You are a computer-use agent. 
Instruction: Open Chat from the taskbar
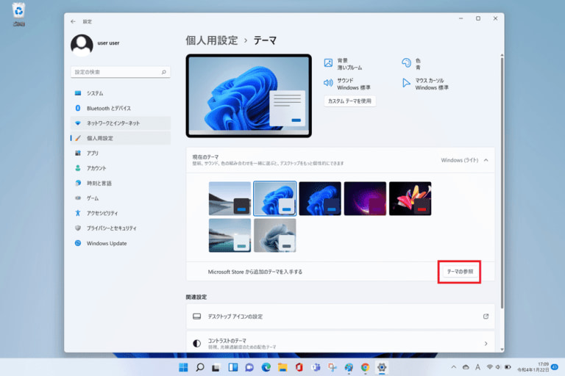(x=249, y=367)
